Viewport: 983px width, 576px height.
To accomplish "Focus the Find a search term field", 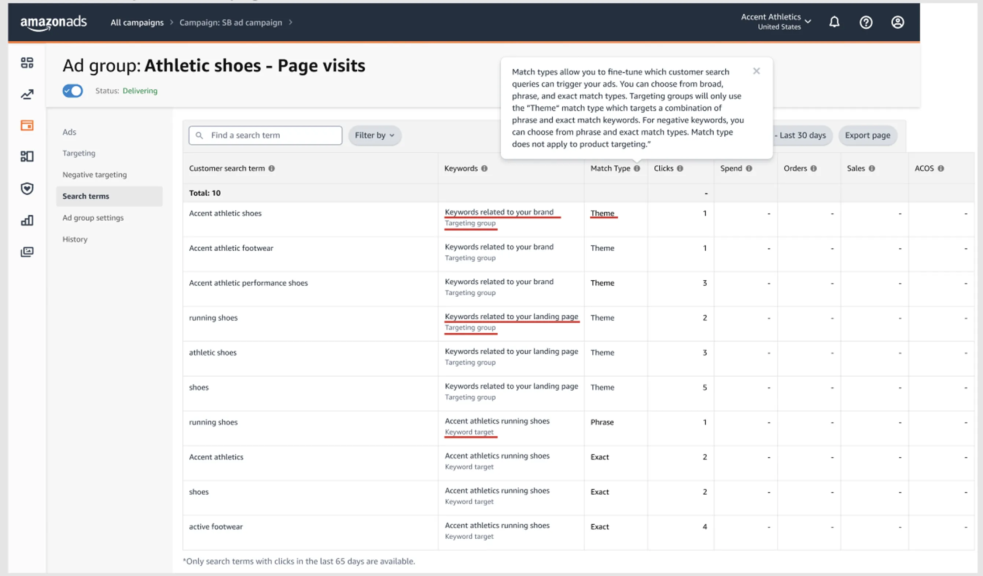I will coord(265,135).
